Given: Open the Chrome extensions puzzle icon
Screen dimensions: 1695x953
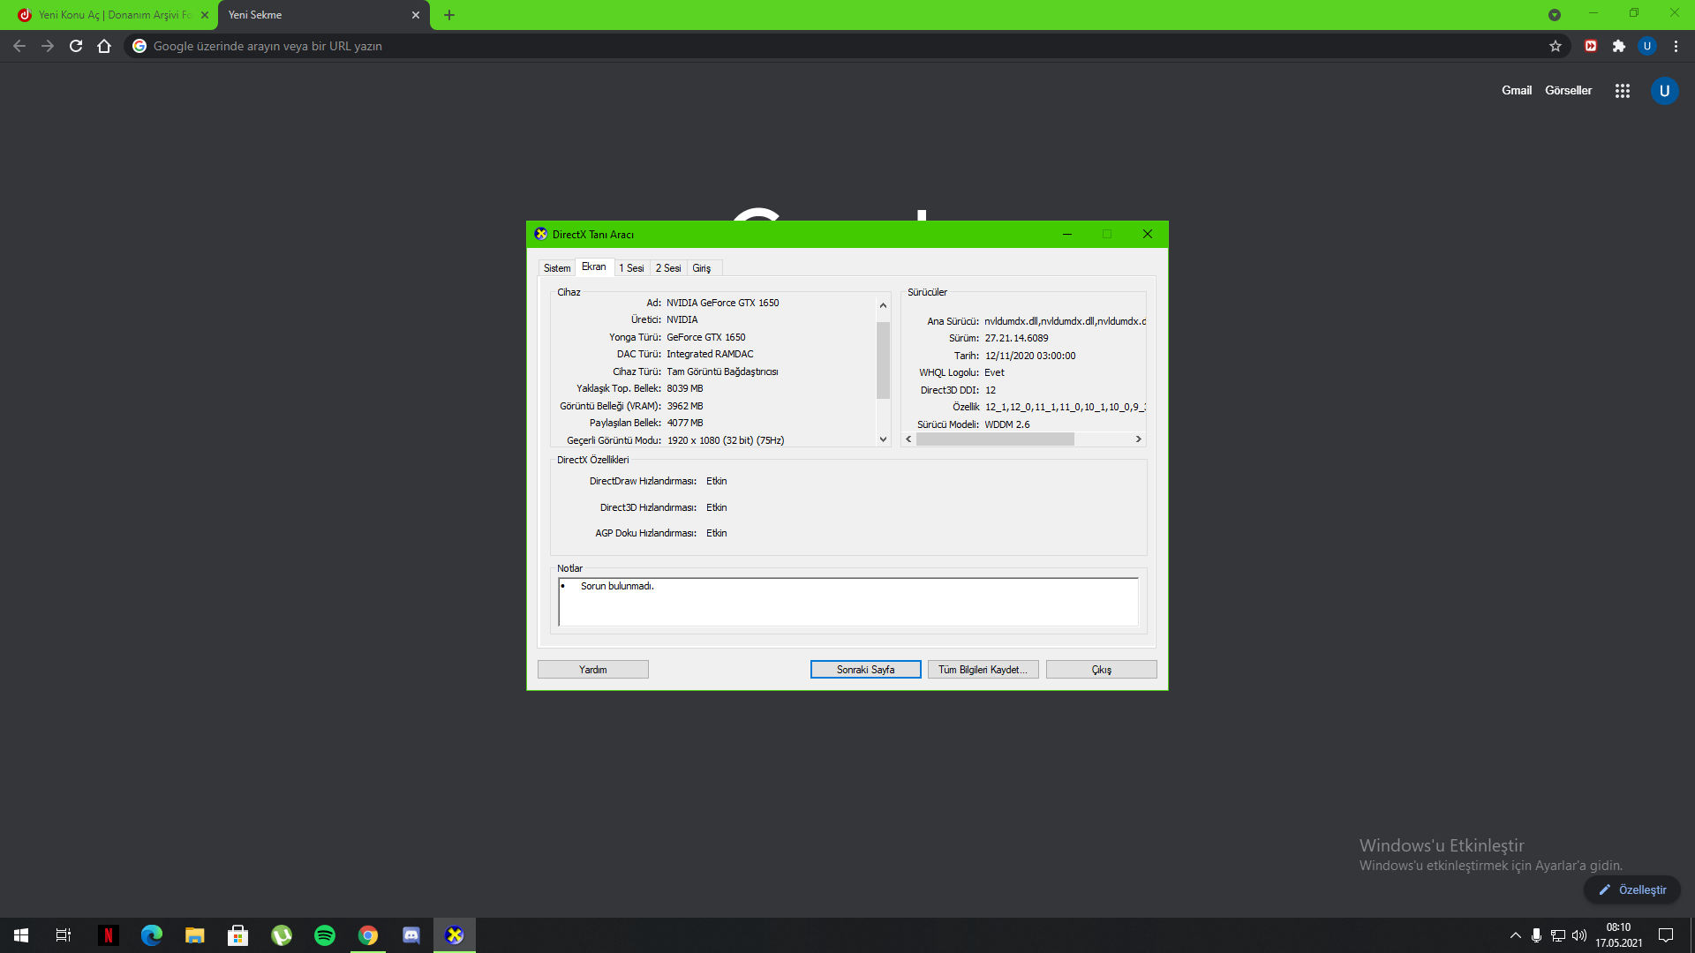Looking at the screenshot, I should [x=1618, y=46].
